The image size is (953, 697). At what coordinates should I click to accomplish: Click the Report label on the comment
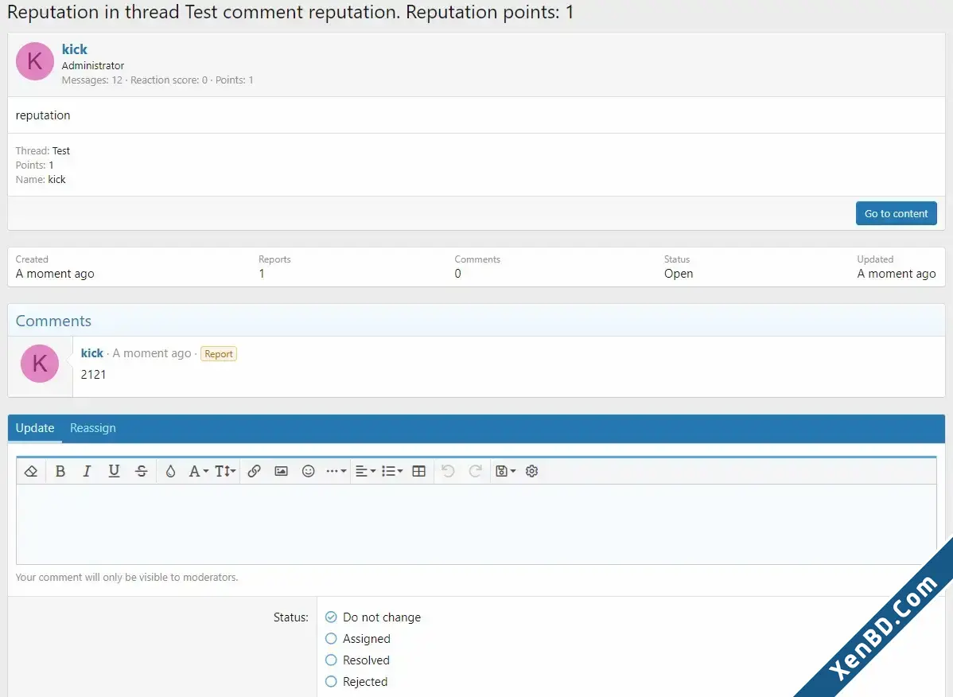coord(219,353)
